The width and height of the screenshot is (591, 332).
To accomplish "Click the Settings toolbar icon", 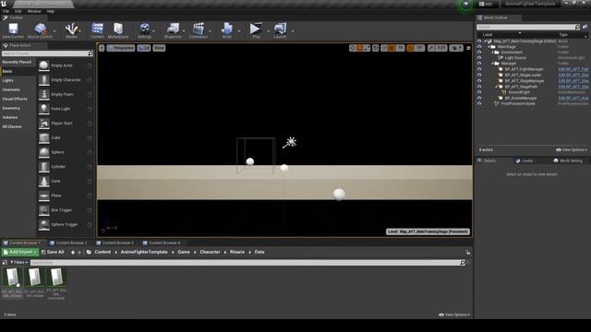I will pos(144,30).
